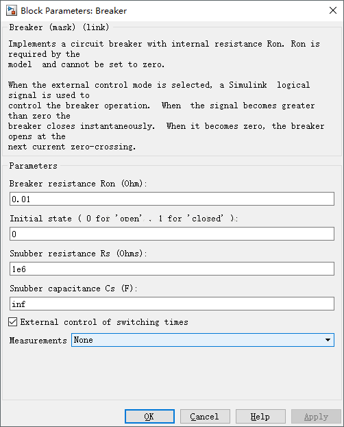344x427 pixels.
Task: Open the Measurements combo box showing None
Action: coord(203,340)
